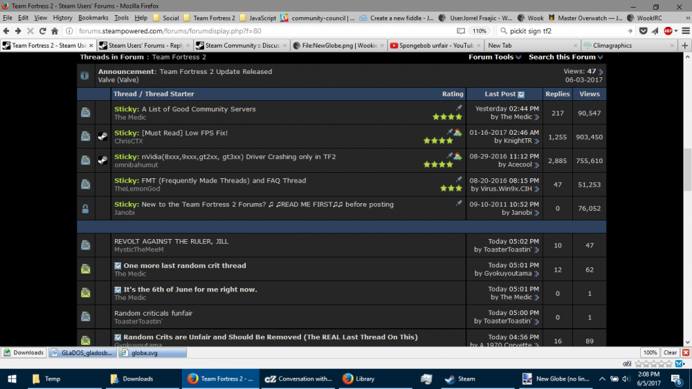
Task: Switch to the Climagraphics tab
Action: [x=630, y=46]
